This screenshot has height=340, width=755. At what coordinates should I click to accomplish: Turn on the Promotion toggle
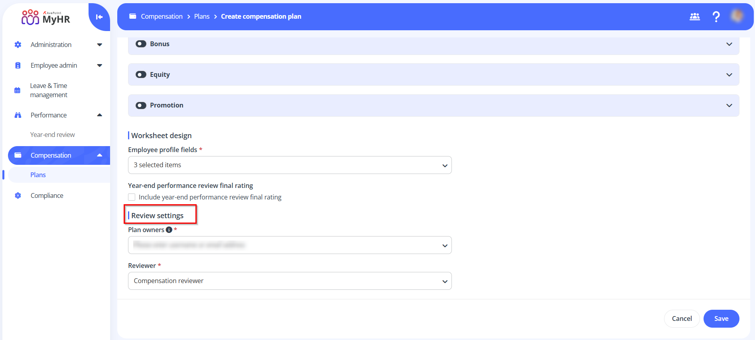pos(141,105)
